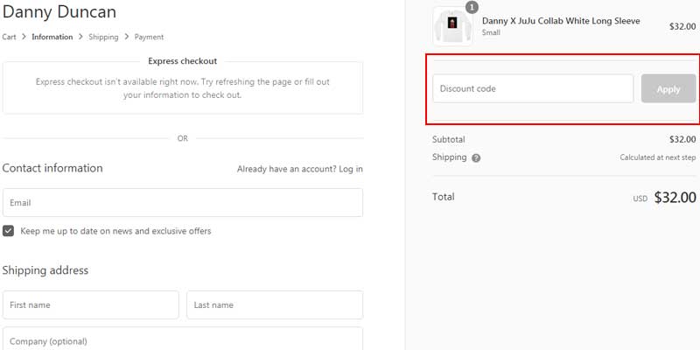Focus the Email input field
Viewport: 700px width, 350px height.
182,203
